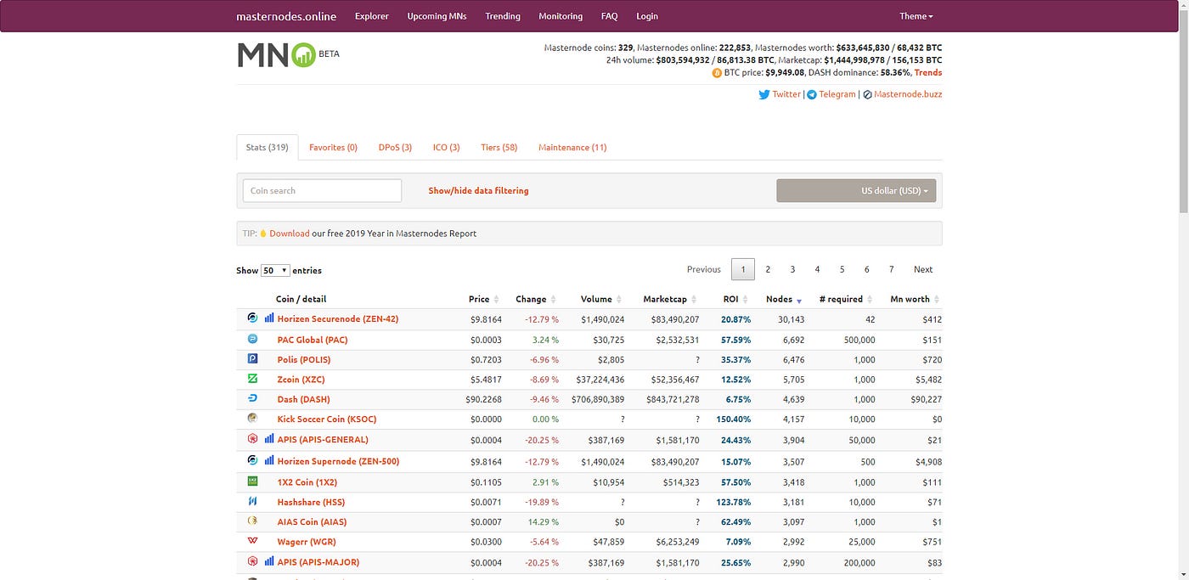The image size is (1189, 580).
Task: Open Explorer in the top navigation
Action: click(x=372, y=16)
